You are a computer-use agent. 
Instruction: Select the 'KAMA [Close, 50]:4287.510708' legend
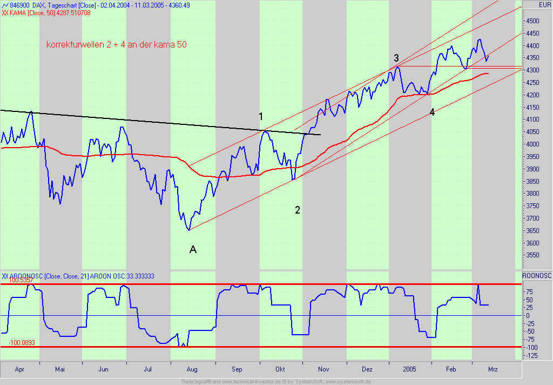50,13
